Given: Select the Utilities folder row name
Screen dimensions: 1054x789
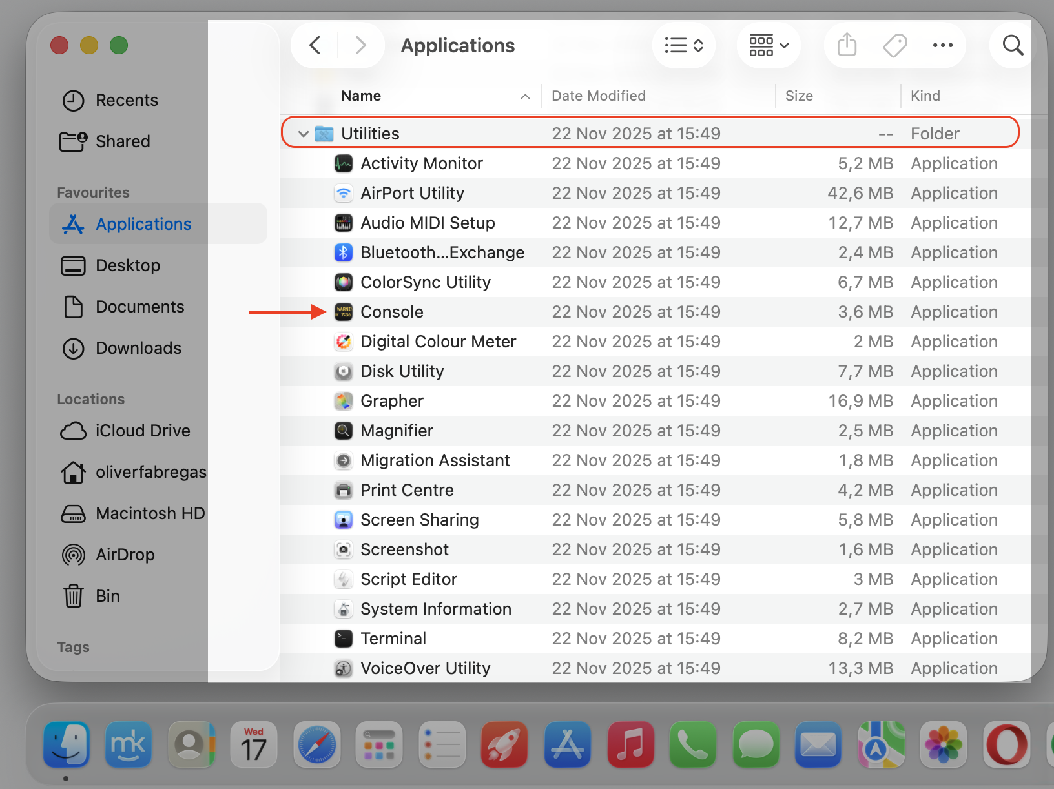Looking at the screenshot, I should pyautogui.click(x=370, y=134).
